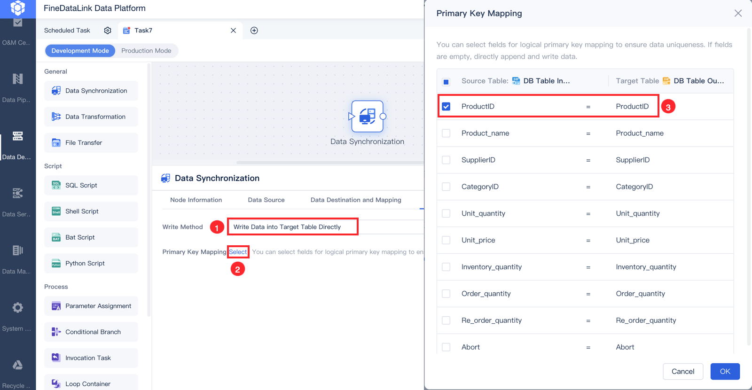Image resolution: width=752 pixels, height=390 pixels.
Task: Open the Data Source tab
Action: coord(266,200)
